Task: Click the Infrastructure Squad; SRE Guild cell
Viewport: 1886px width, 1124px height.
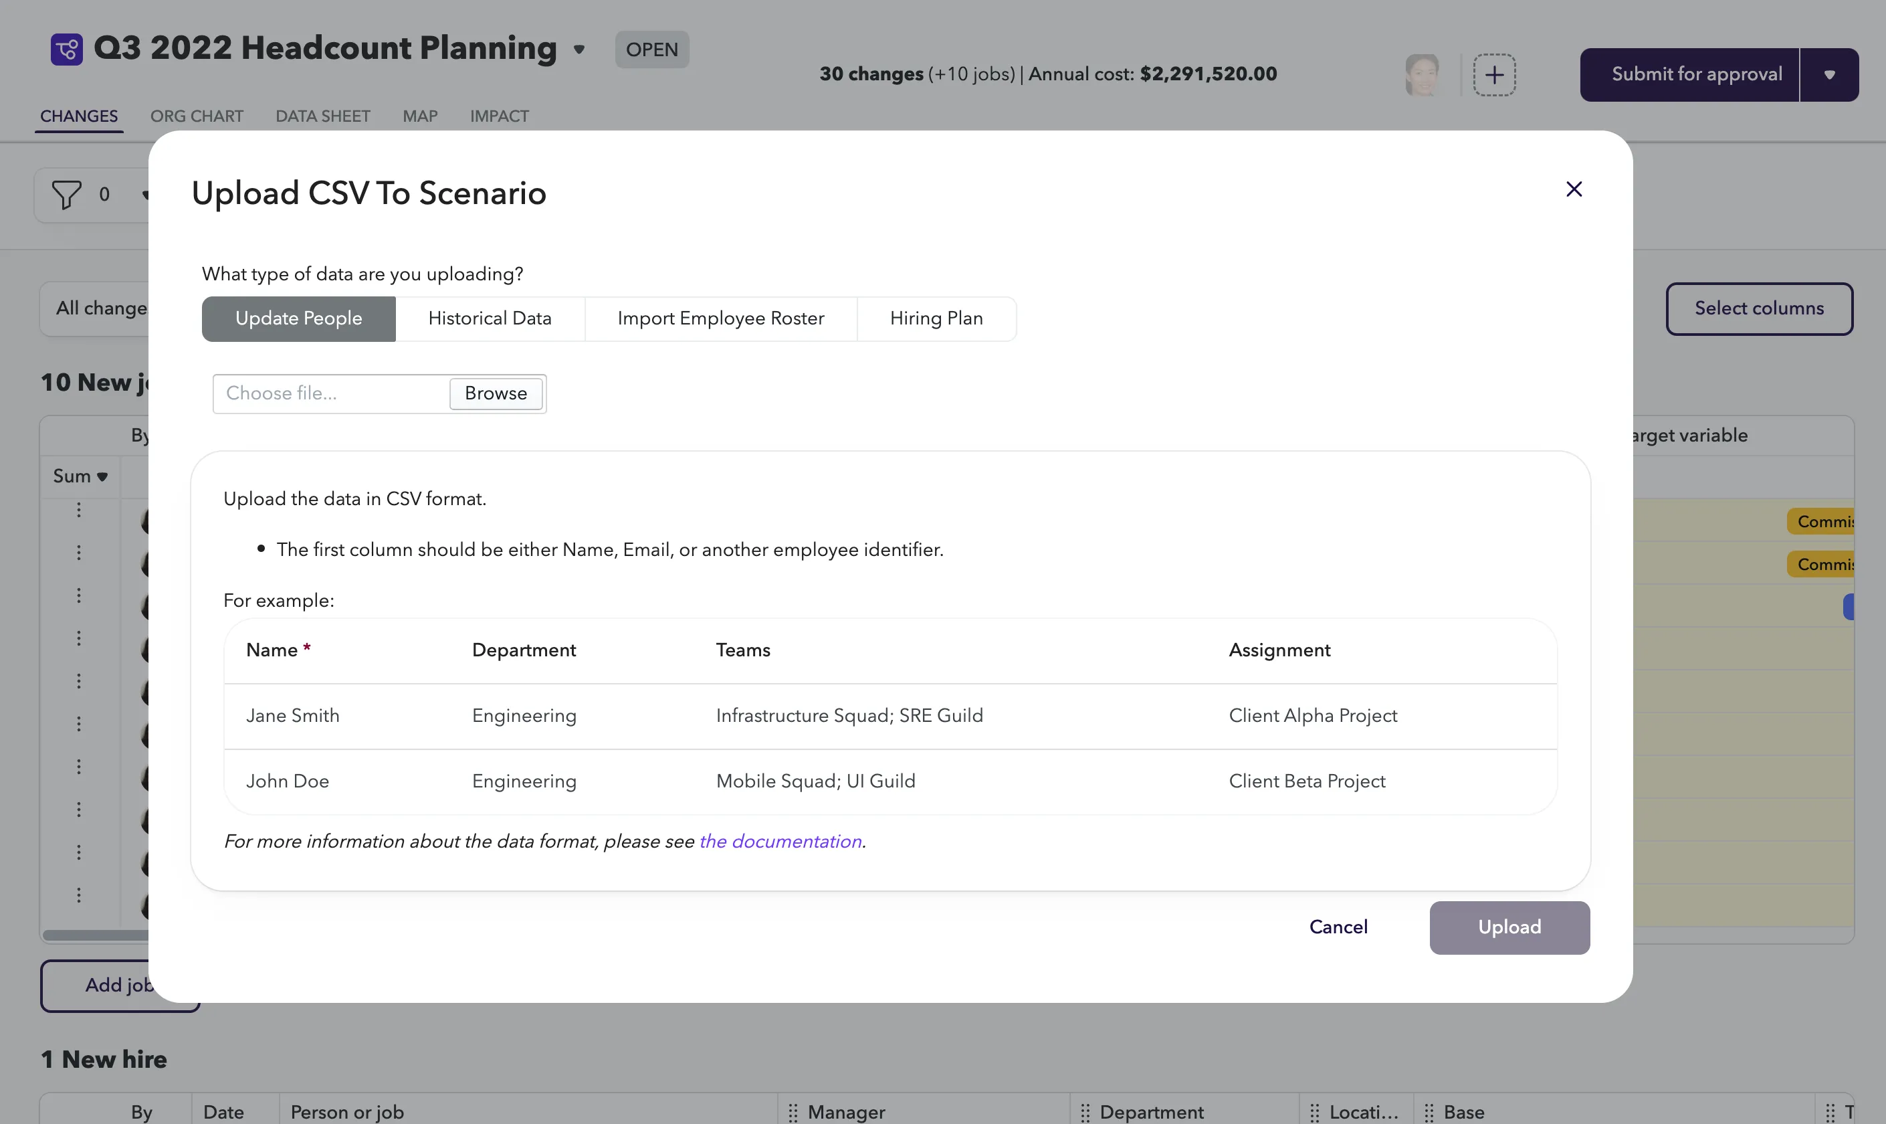Action: point(849,715)
